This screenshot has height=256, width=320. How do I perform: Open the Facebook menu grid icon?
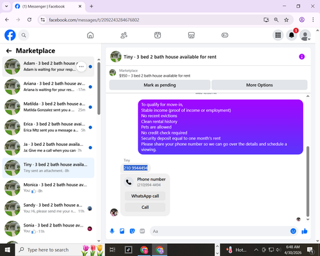point(278,35)
